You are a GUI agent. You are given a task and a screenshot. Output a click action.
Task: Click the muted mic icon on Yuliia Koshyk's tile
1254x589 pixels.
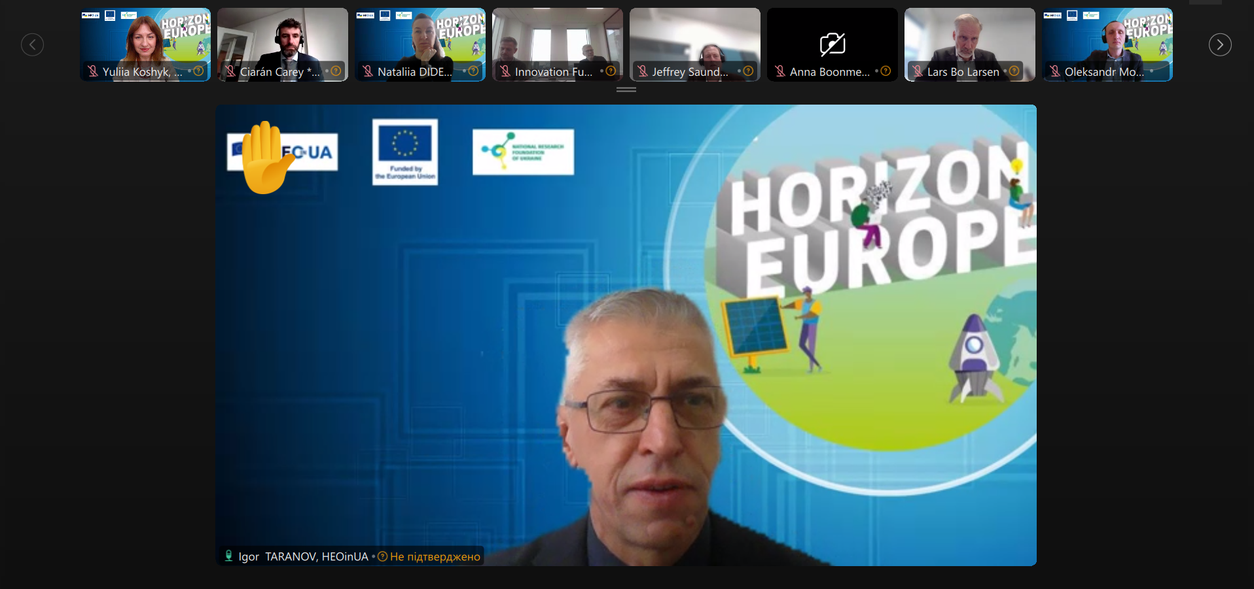tap(93, 71)
